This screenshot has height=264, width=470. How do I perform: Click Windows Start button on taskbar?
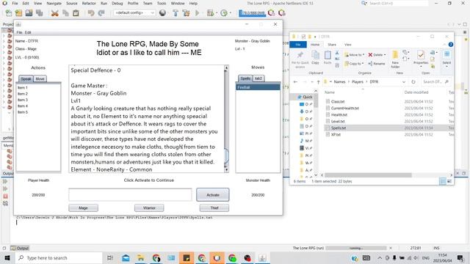pos(7,257)
